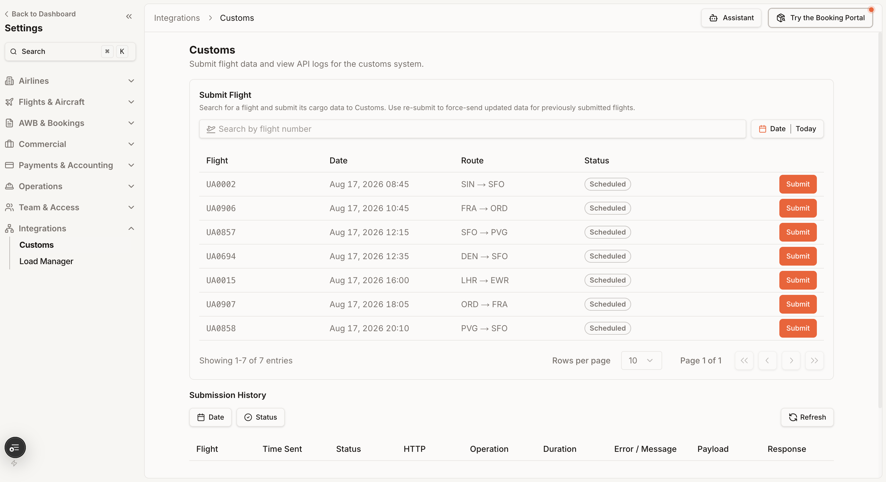Image resolution: width=886 pixels, height=482 pixels.
Task: Click the Payload column header
Action: pyautogui.click(x=713, y=449)
